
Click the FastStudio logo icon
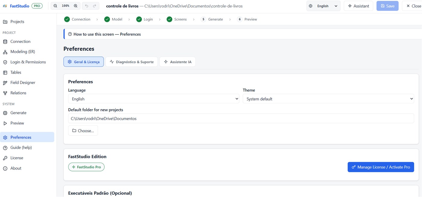point(5,6)
